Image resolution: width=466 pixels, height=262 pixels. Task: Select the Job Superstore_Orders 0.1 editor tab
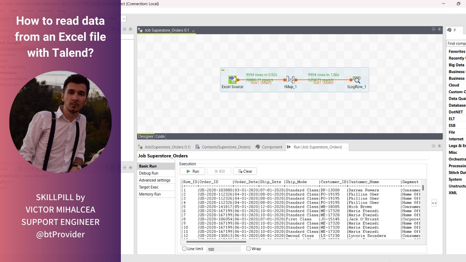point(167,30)
